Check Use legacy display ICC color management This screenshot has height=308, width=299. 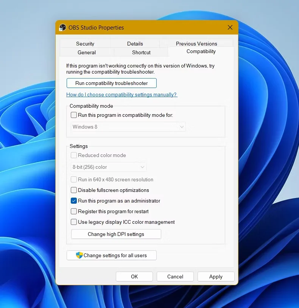pos(74,222)
